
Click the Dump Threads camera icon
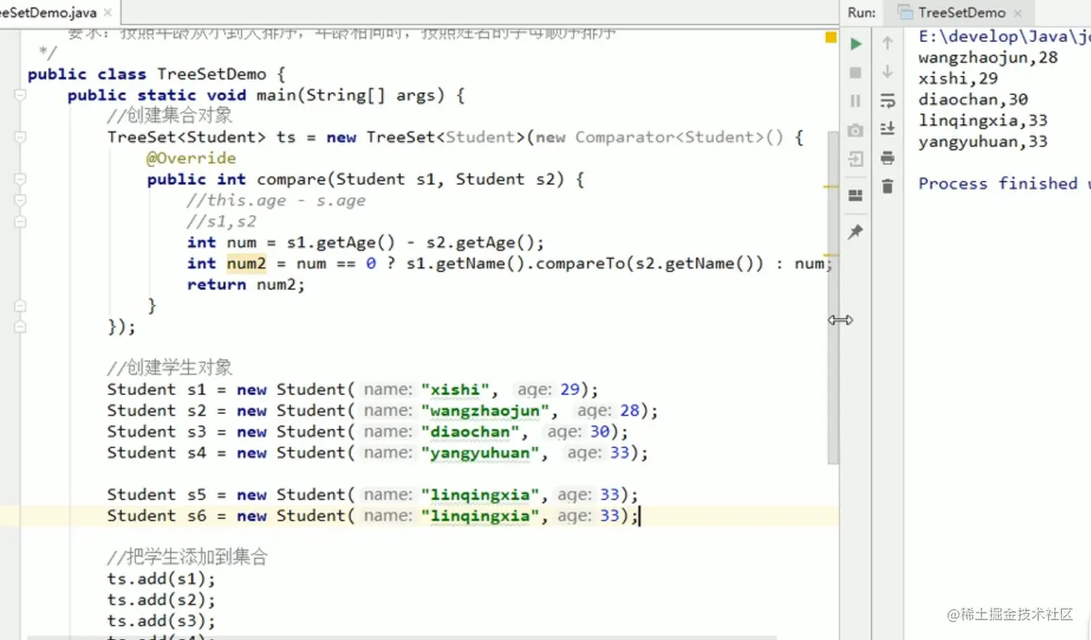[855, 130]
